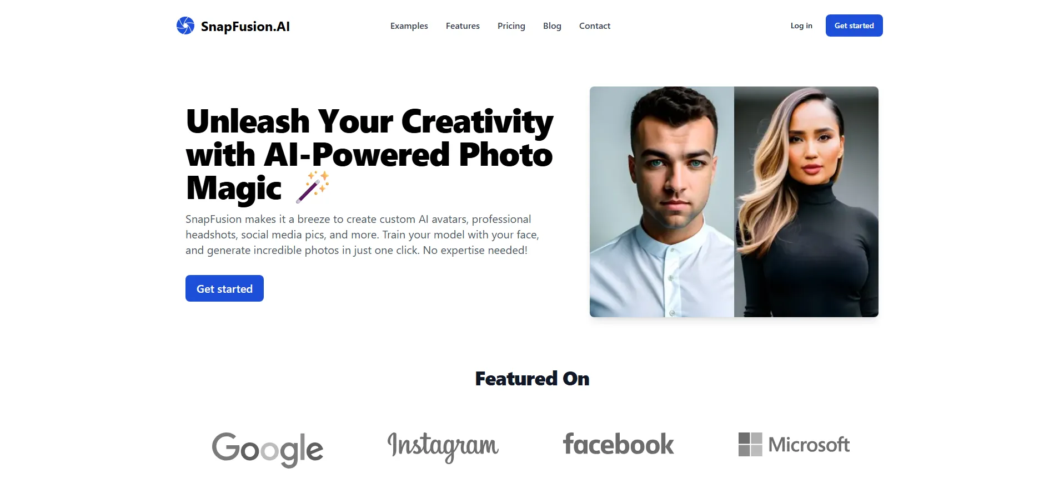Click the facebook logo

619,444
